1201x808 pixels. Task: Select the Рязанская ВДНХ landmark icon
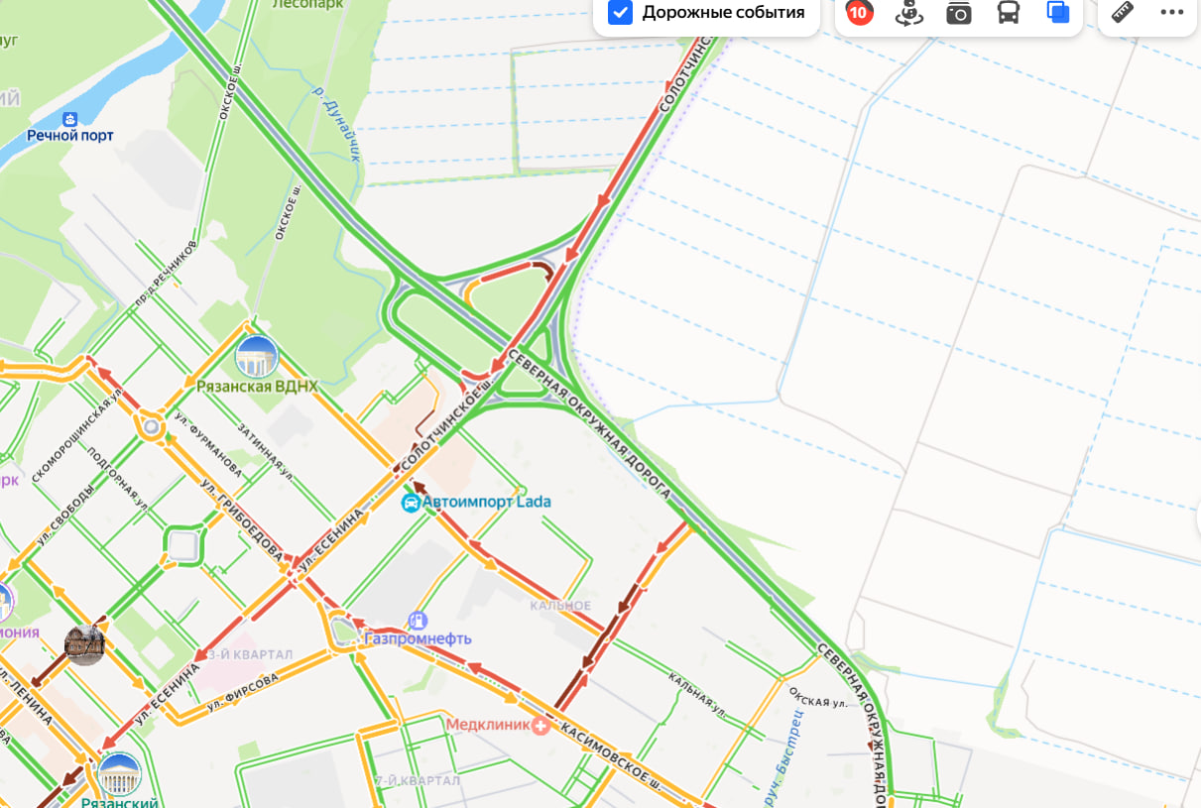(x=257, y=357)
